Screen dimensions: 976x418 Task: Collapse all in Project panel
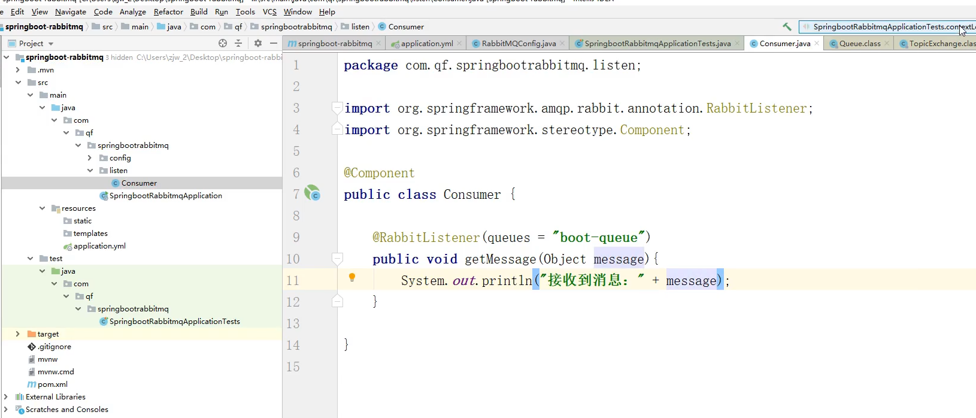coord(238,43)
